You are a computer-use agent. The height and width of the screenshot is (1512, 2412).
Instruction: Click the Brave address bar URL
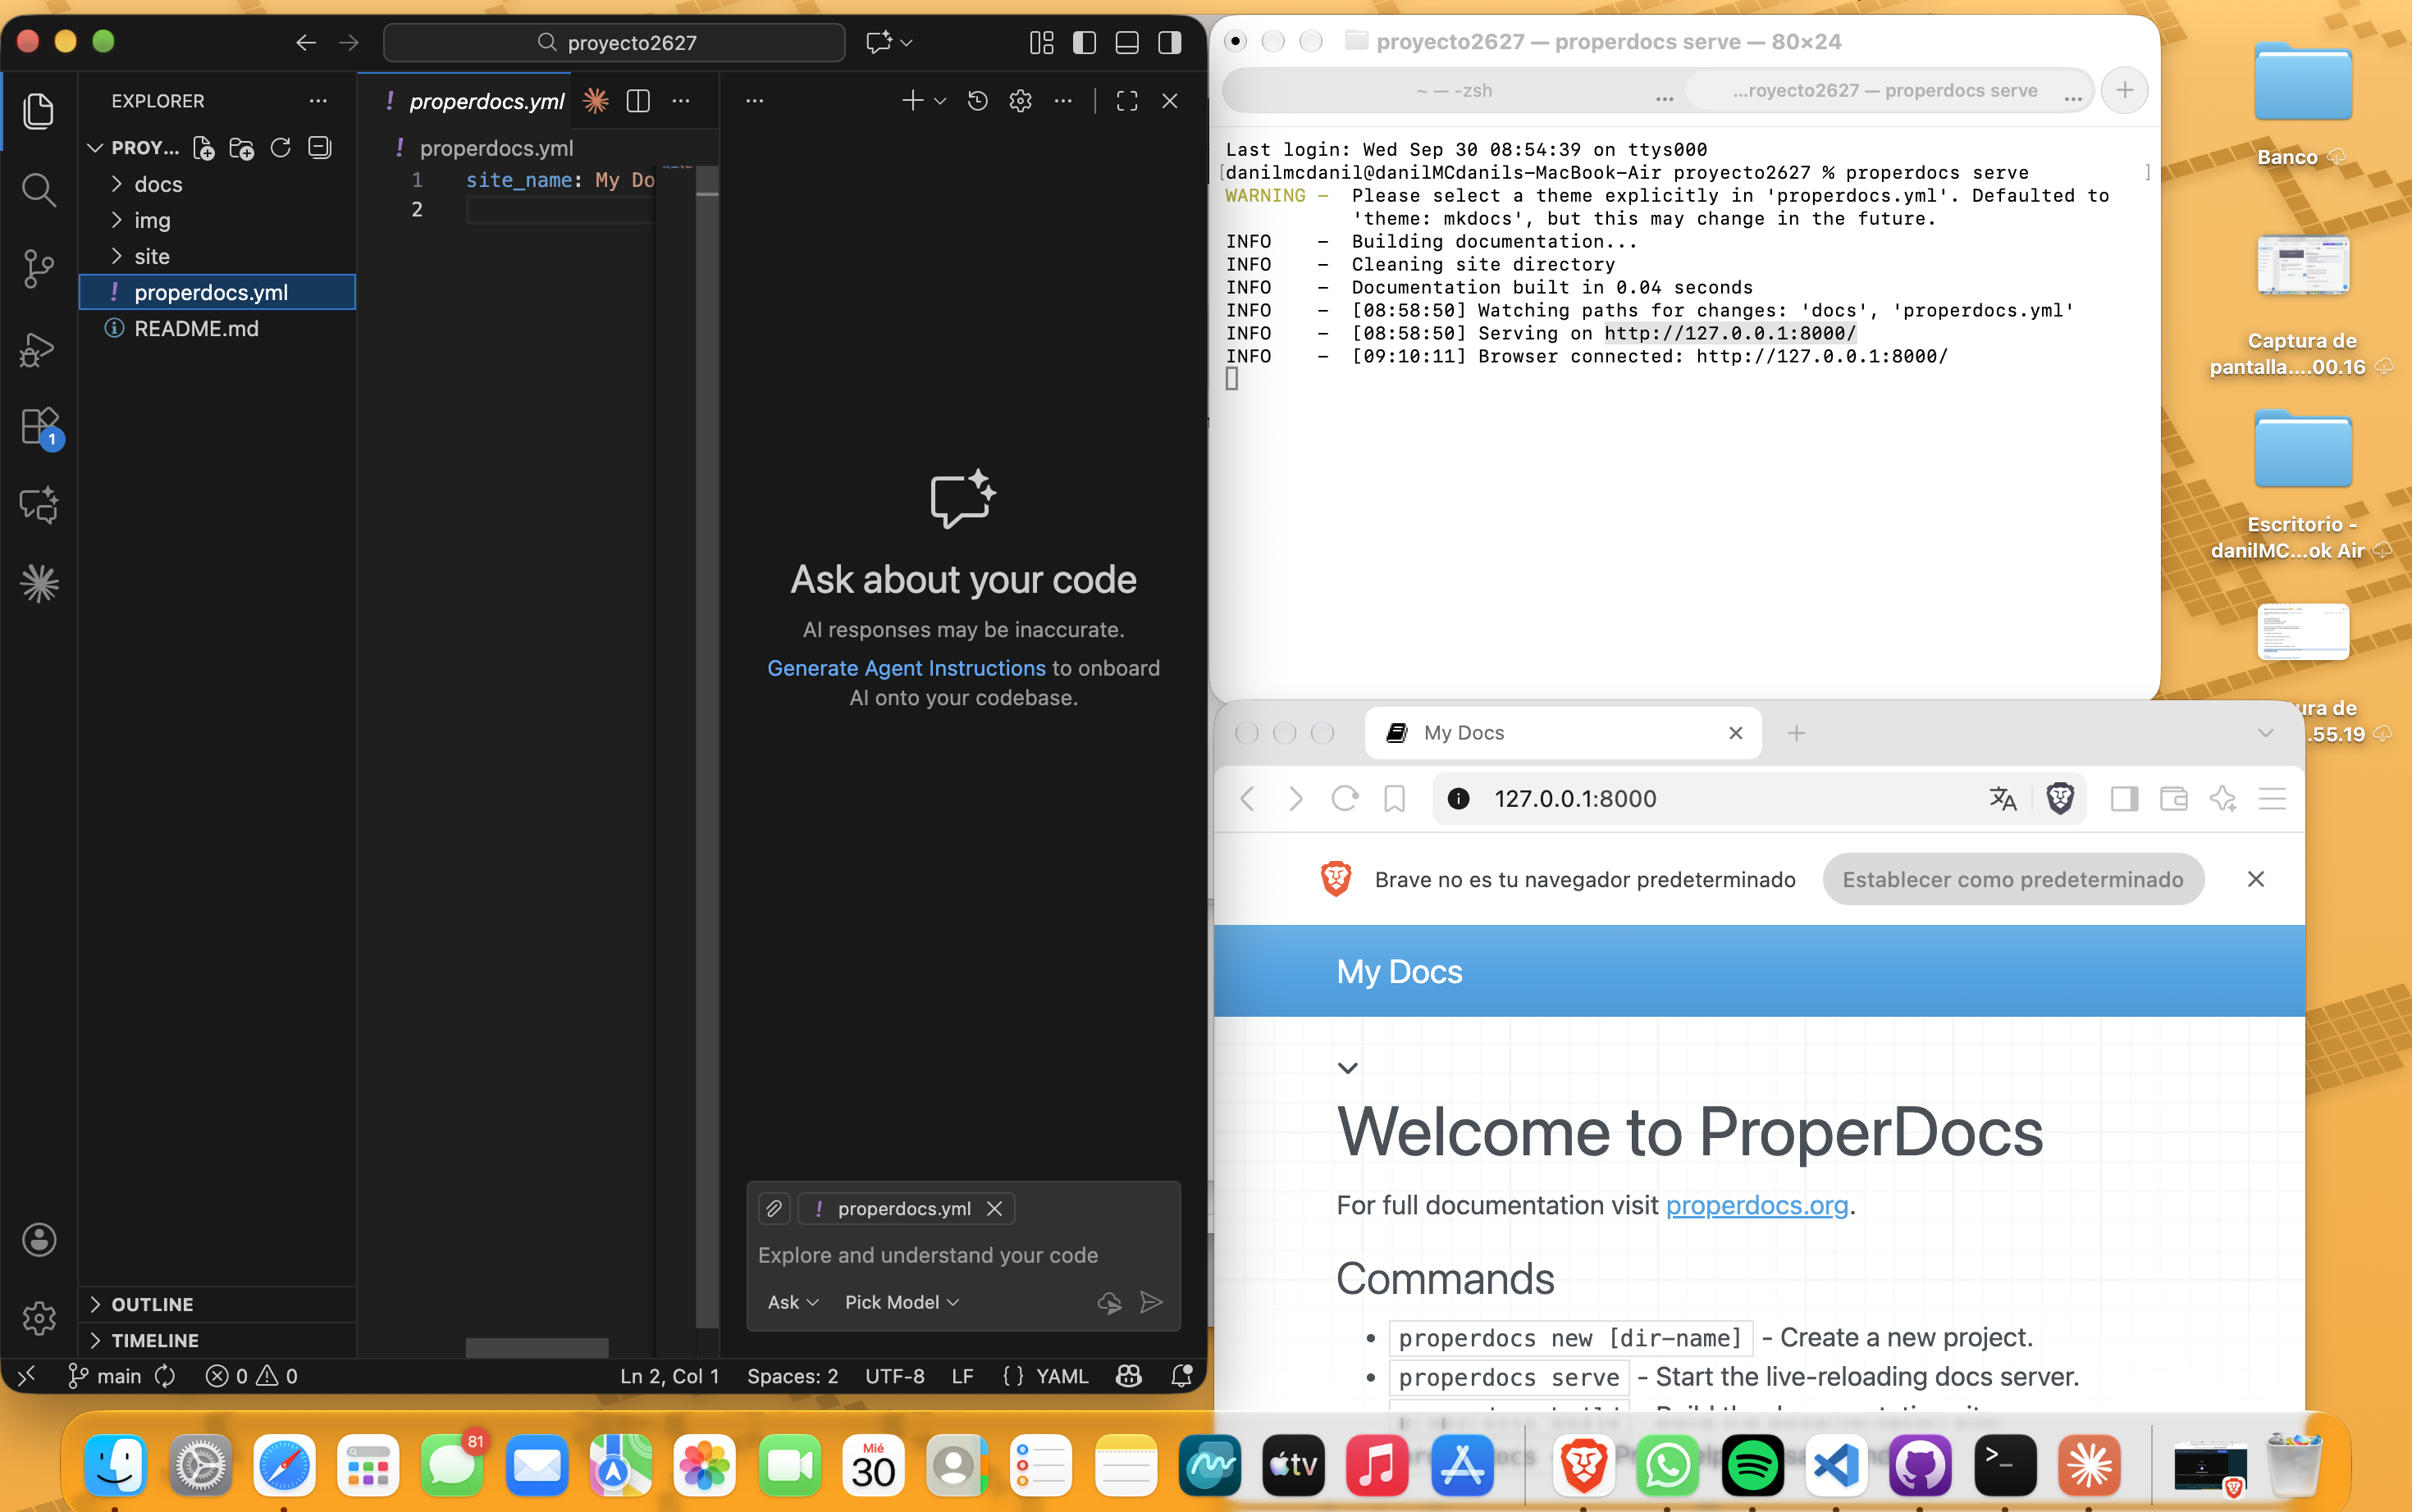click(1574, 798)
